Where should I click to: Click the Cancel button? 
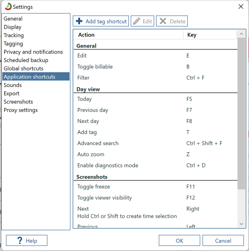pyautogui.click(x=223, y=240)
